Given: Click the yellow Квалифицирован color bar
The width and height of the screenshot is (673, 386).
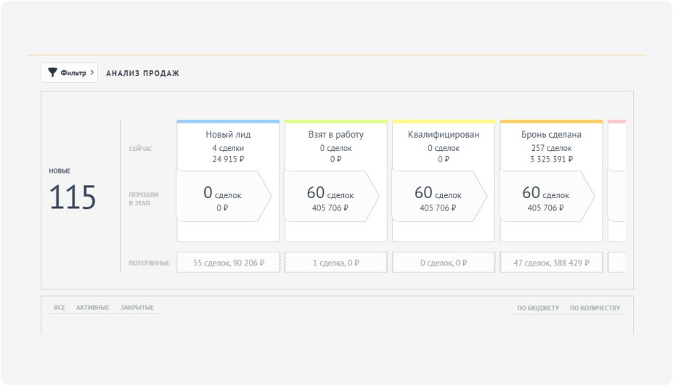Looking at the screenshot, I should pos(444,122).
